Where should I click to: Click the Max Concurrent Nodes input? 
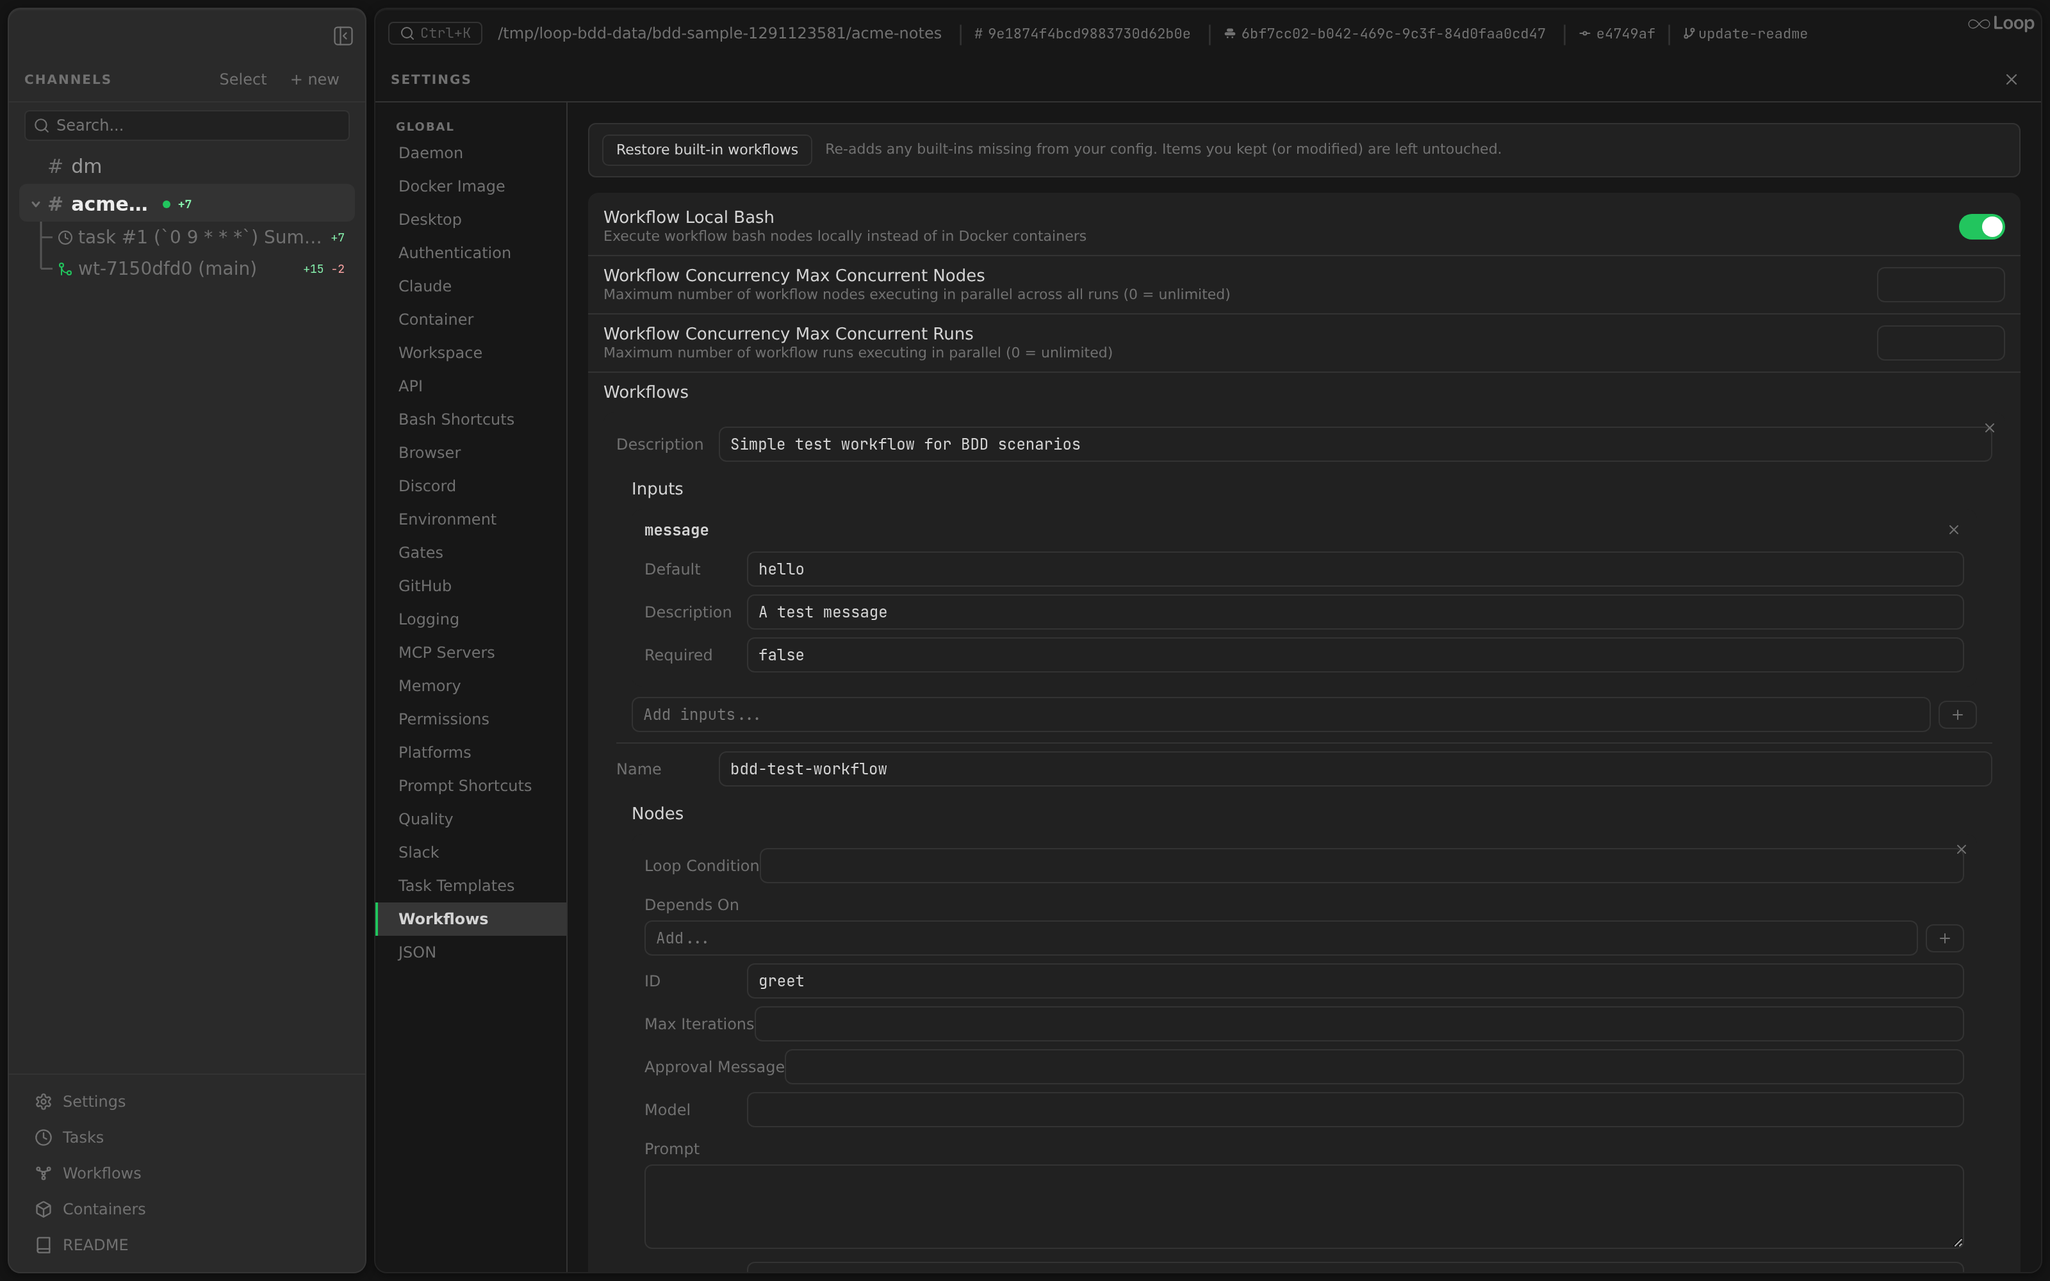tap(1940, 284)
